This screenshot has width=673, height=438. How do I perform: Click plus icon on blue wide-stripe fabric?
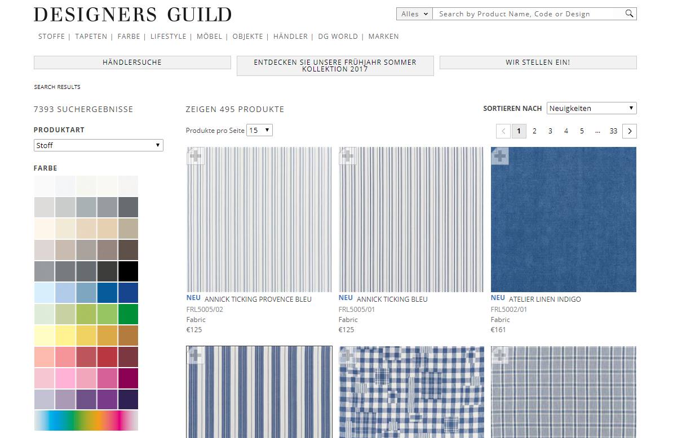pyautogui.click(x=195, y=355)
